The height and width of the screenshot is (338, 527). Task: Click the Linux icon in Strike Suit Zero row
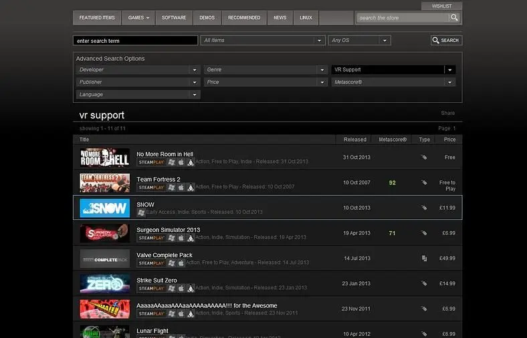click(x=191, y=288)
